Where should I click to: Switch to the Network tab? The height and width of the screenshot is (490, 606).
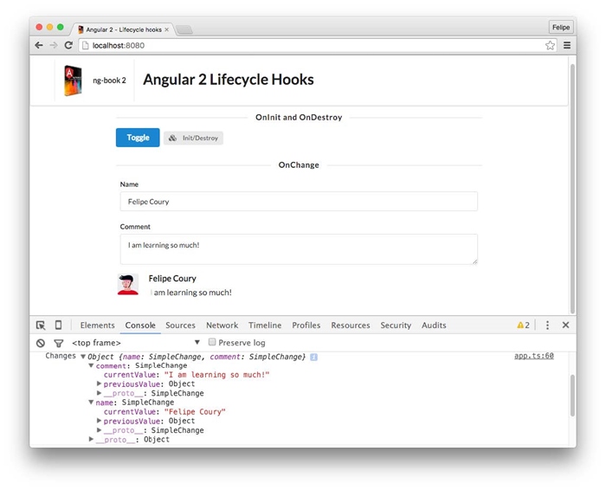(x=222, y=326)
